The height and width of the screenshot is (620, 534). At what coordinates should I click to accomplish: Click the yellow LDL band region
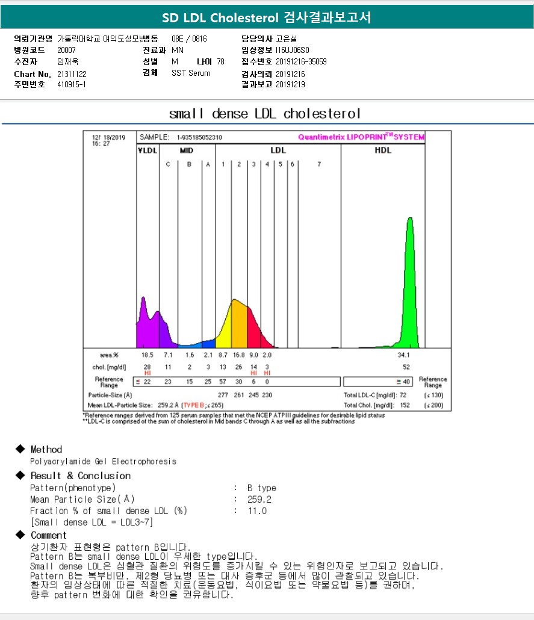click(x=226, y=332)
